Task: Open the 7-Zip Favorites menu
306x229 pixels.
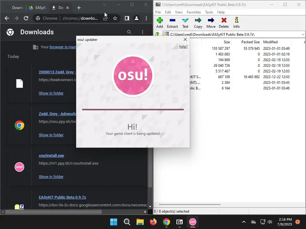Action: (x=194, y=12)
